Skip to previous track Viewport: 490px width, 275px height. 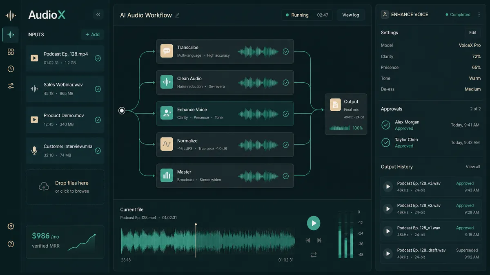point(308,240)
